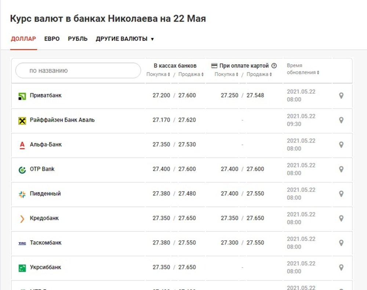The height and width of the screenshot is (290, 367).
Task: Select Райффайзен cash sell rate 27.620
Action: (x=187, y=120)
